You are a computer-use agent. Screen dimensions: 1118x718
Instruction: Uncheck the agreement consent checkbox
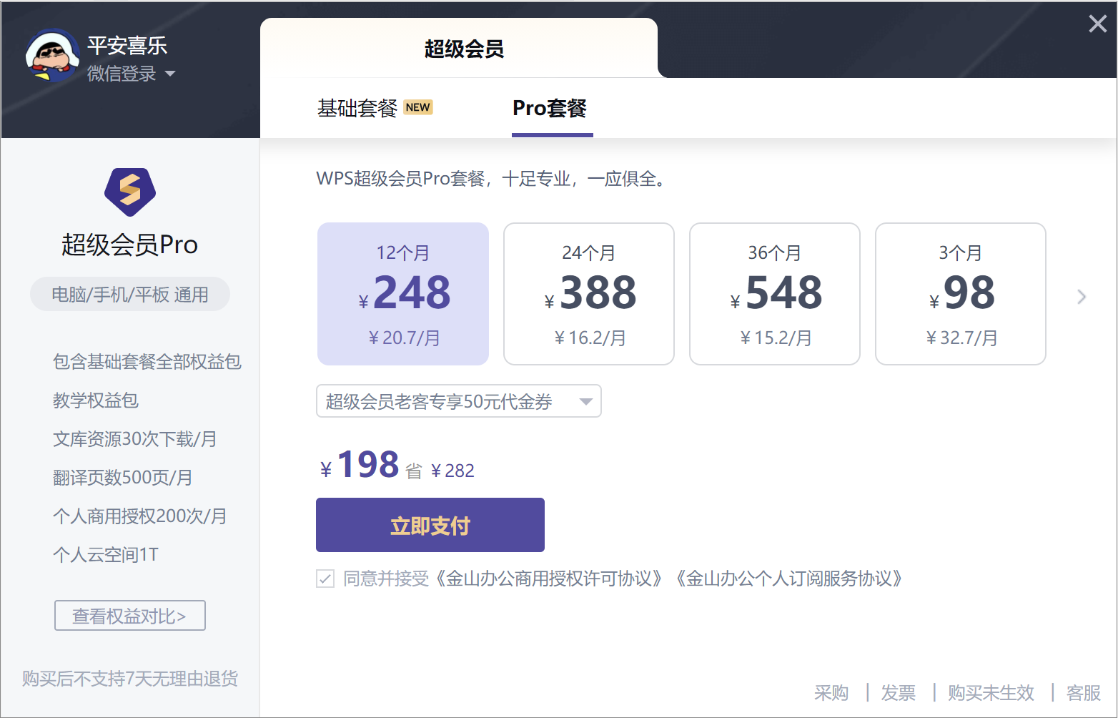326,579
